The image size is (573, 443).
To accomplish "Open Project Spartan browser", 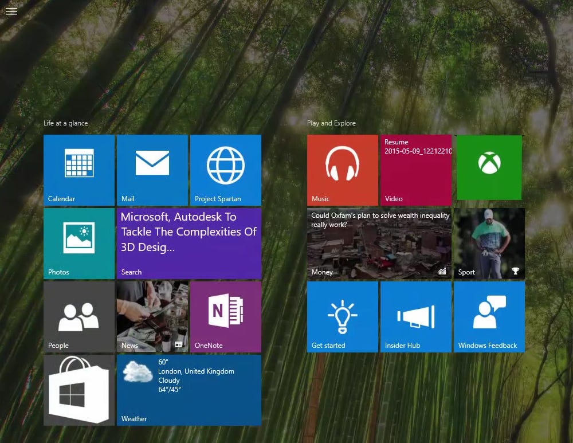I will [225, 170].
